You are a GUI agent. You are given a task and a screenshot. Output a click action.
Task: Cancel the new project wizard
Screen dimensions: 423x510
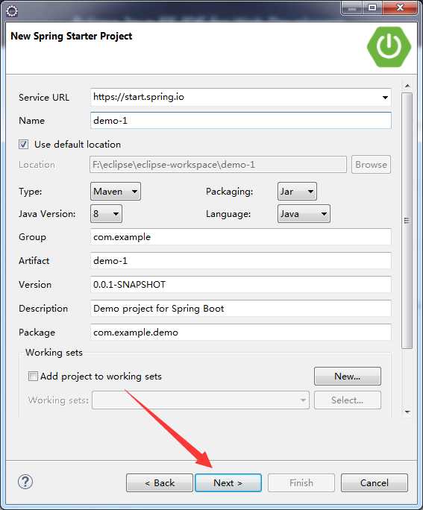tap(375, 483)
